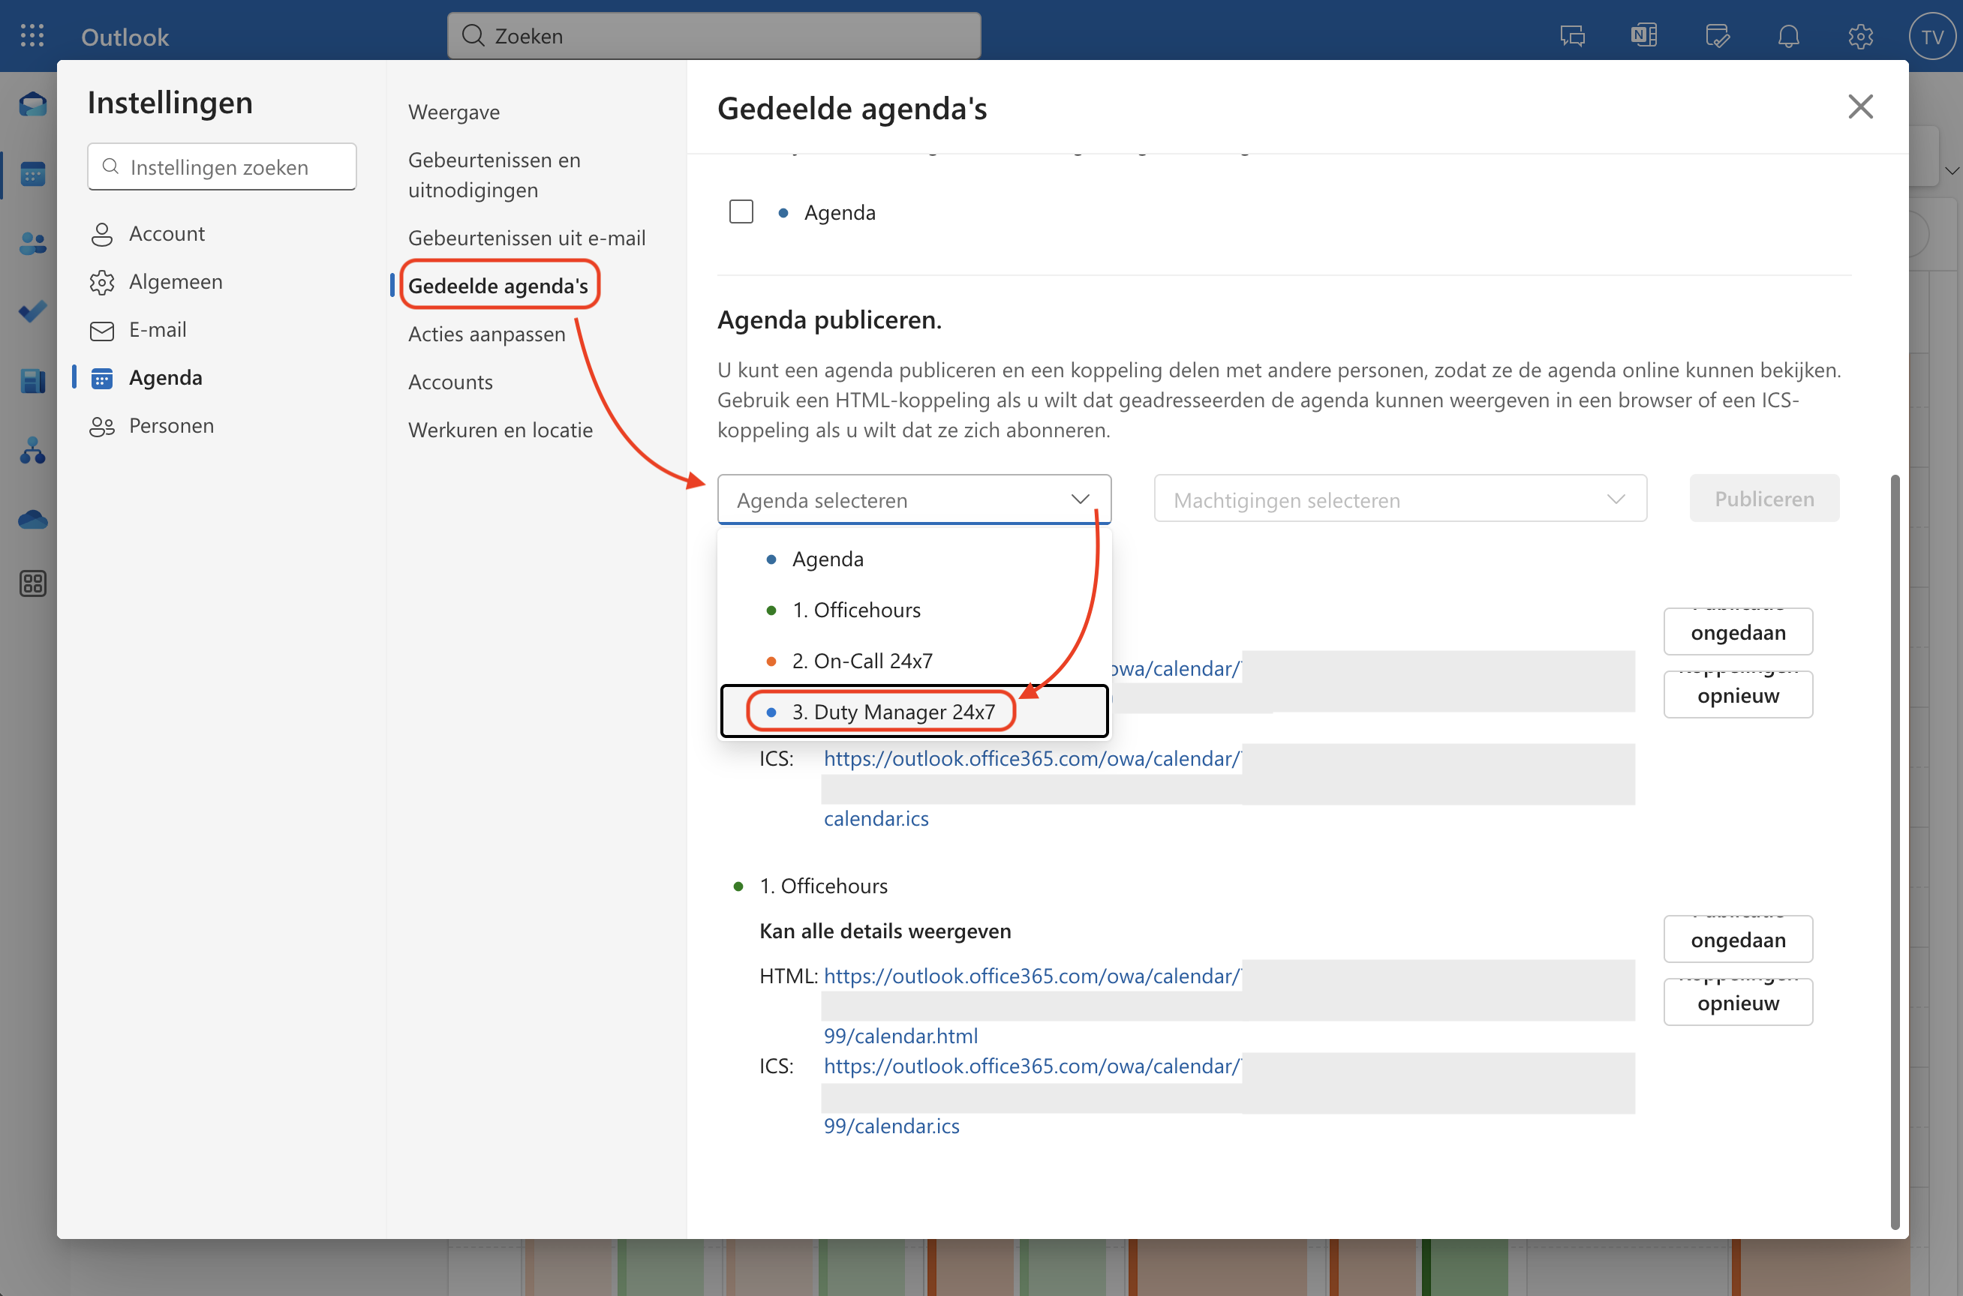Select '2. On-Call 24x7' from list
Screen dimensions: 1963x1296
[x=861, y=661]
